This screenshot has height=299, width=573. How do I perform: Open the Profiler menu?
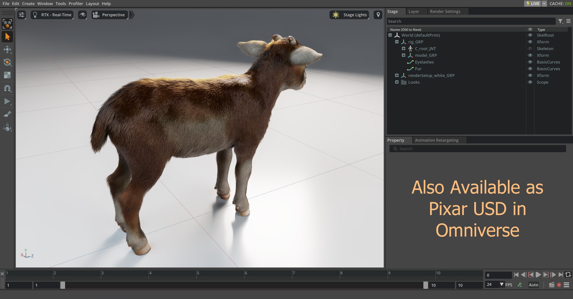coord(76,4)
